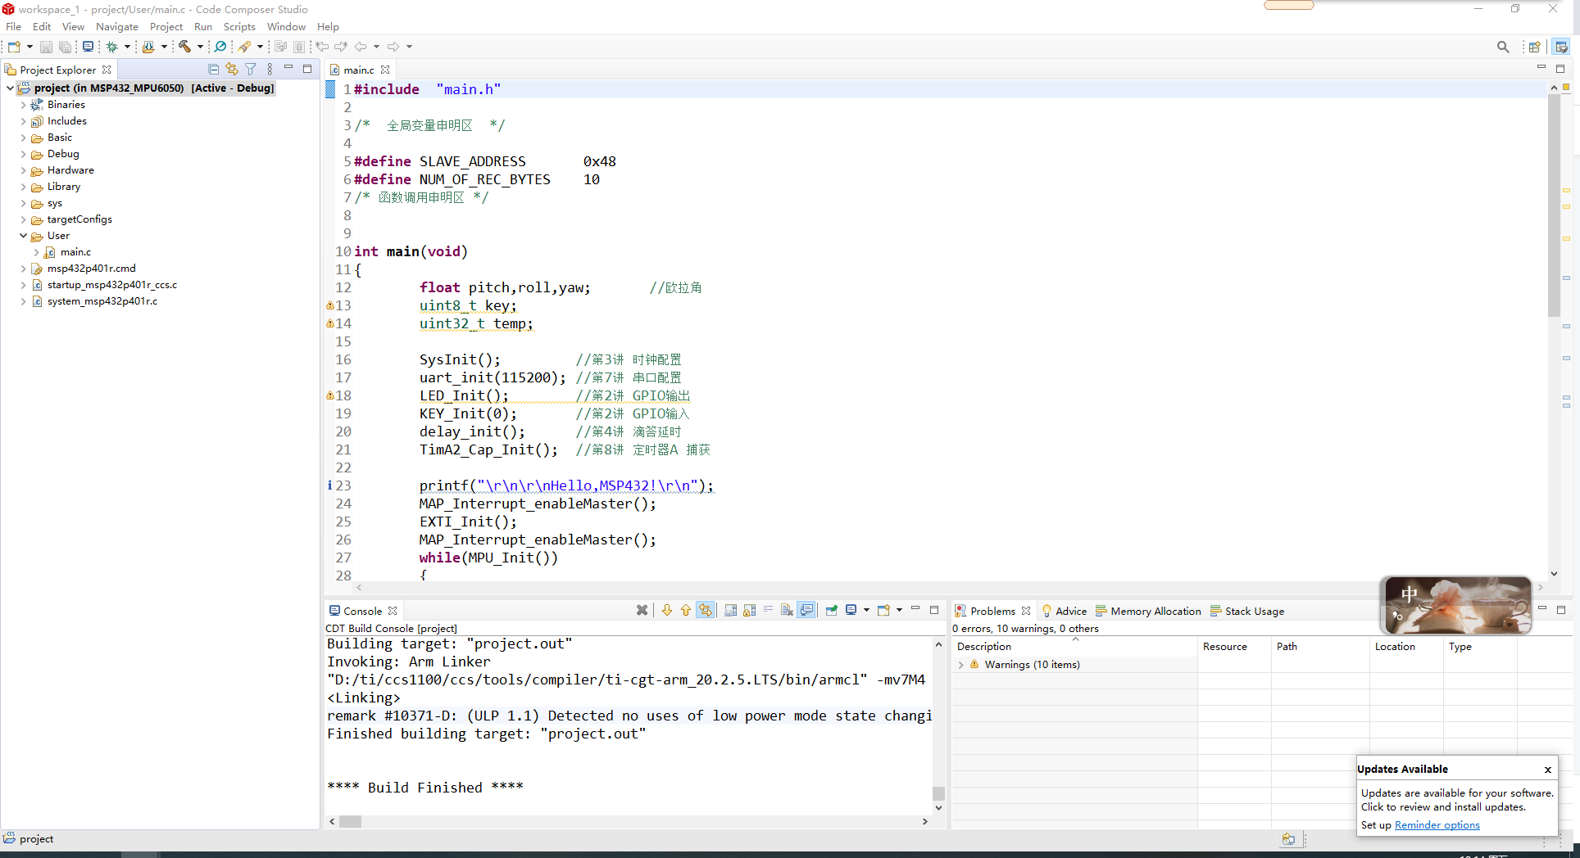
Task: Click the Forward navigation arrow icon
Action: tap(393, 47)
